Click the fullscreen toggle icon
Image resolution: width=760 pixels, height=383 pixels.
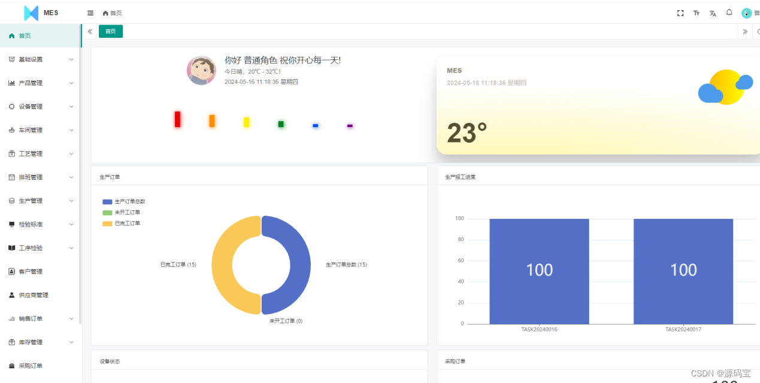pos(680,13)
